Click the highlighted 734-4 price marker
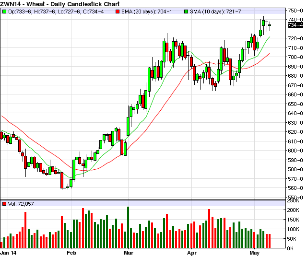307x257 pixels. tap(295, 25)
